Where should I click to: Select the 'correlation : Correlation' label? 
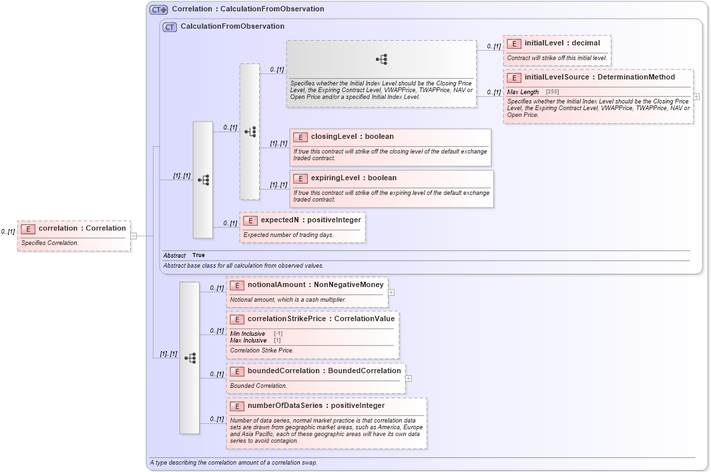(x=82, y=228)
